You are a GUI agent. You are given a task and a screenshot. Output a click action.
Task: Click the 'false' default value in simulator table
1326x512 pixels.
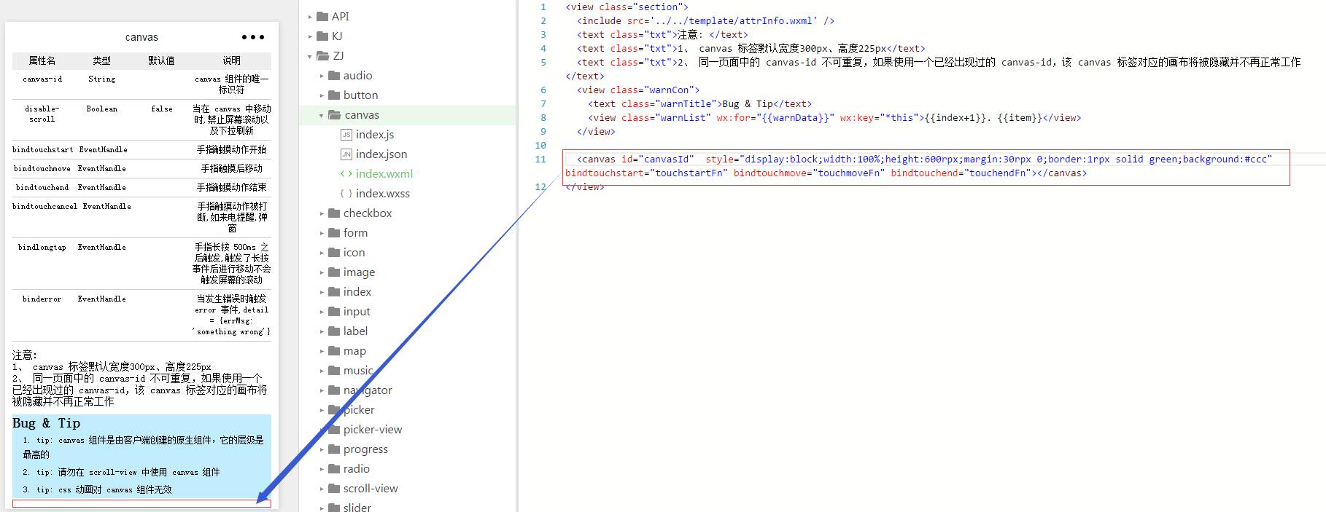[162, 109]
